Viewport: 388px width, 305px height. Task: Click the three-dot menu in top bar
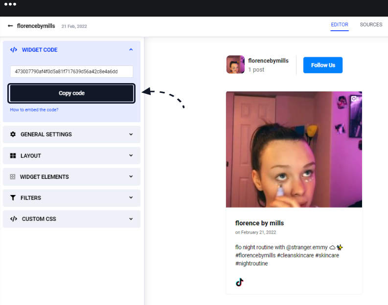click(x=10, y=4)
